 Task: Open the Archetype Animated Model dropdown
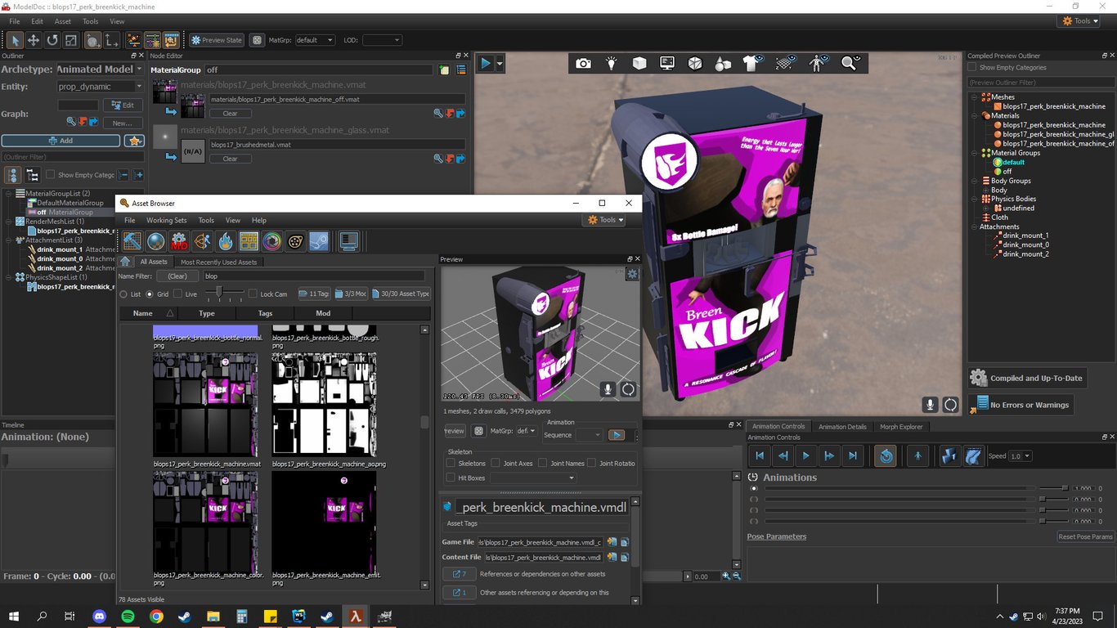tap(100, 70)
